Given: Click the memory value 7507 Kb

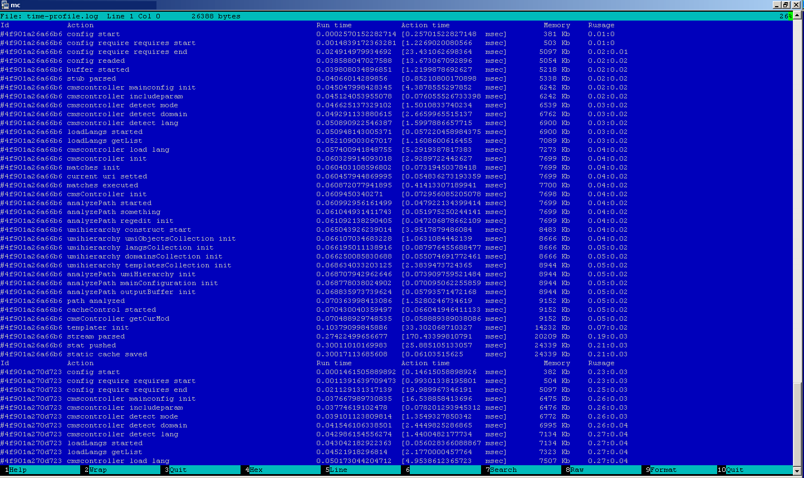Looking at the screenshot, I should [555, 461].
